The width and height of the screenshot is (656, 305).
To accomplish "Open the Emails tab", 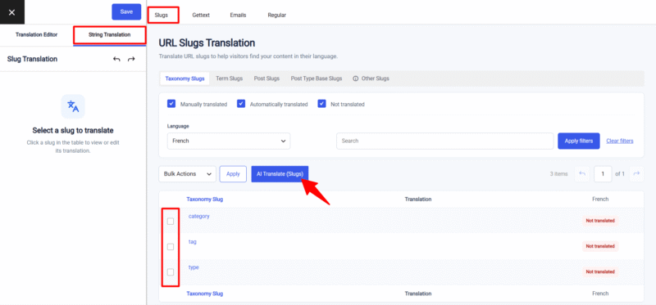I will [x=238, y=15].
